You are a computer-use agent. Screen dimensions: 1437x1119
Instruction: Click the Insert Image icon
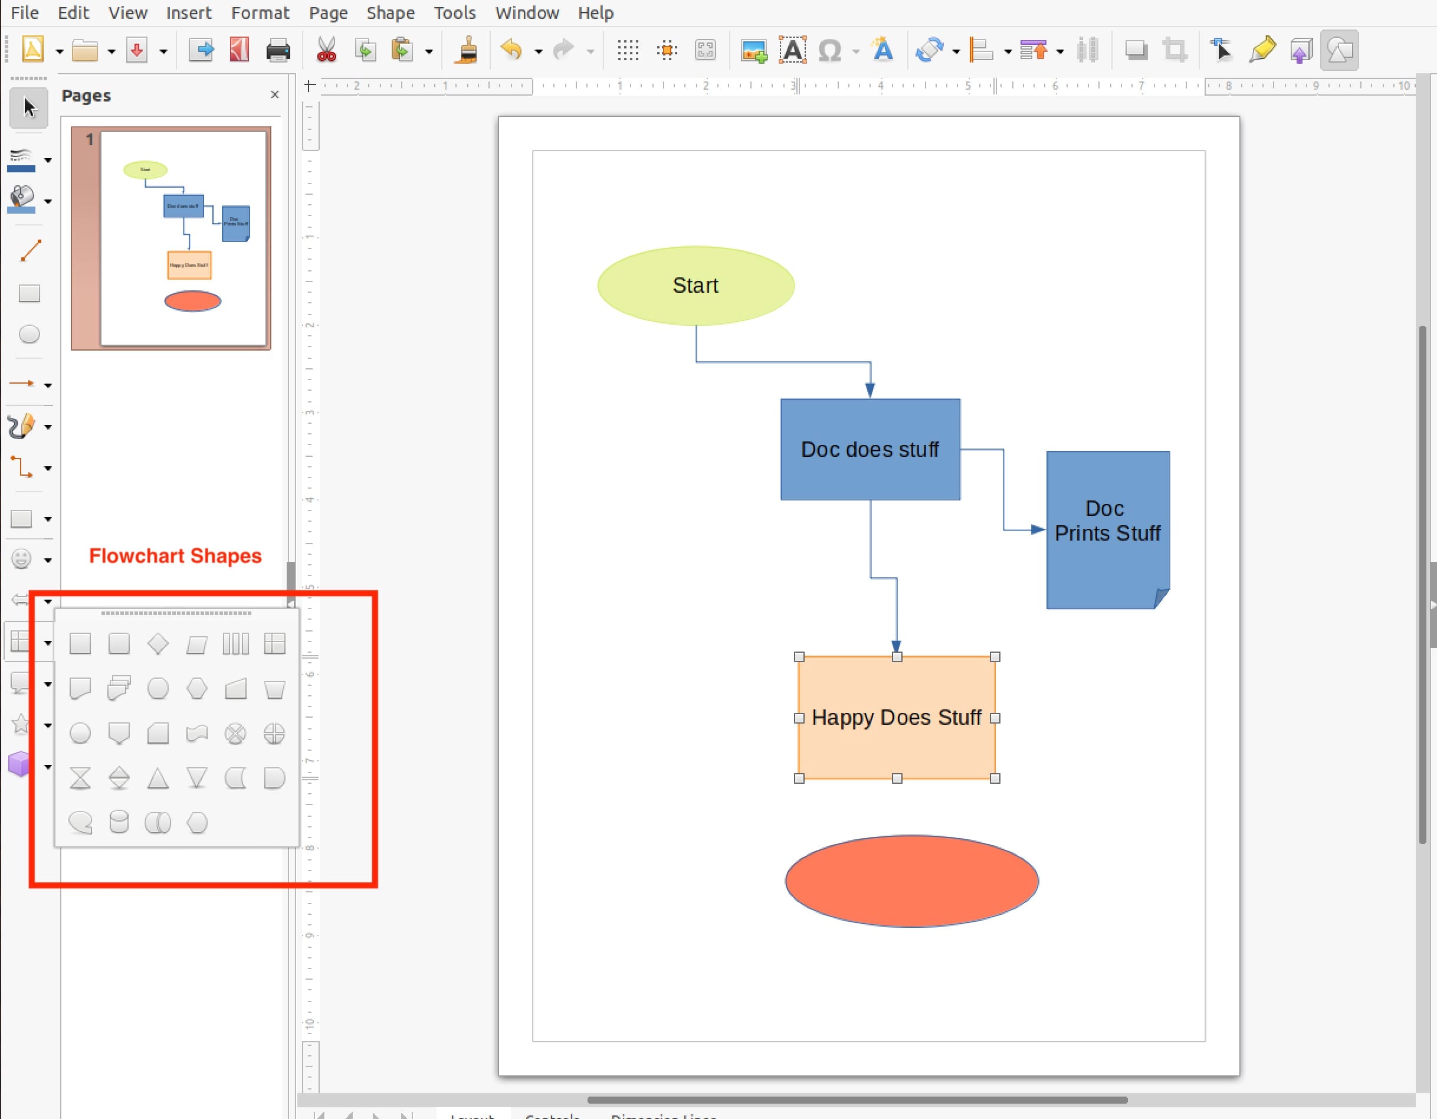tap(753, 50)
